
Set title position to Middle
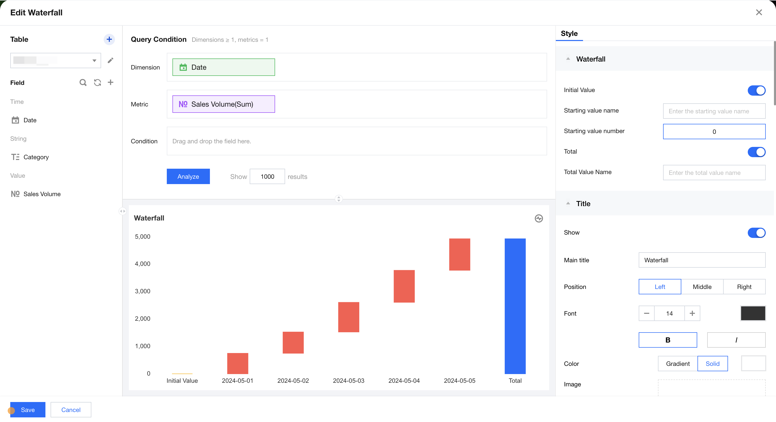click(x=702, y=287)
